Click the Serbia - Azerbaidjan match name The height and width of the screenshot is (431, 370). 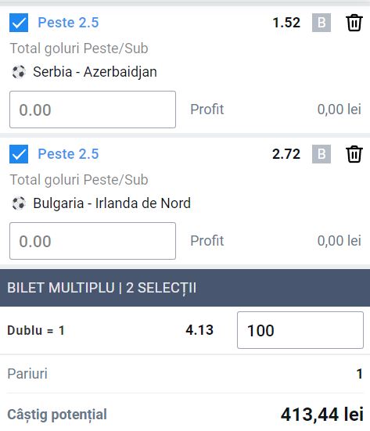pyautogui.click(x=95, y=72)
